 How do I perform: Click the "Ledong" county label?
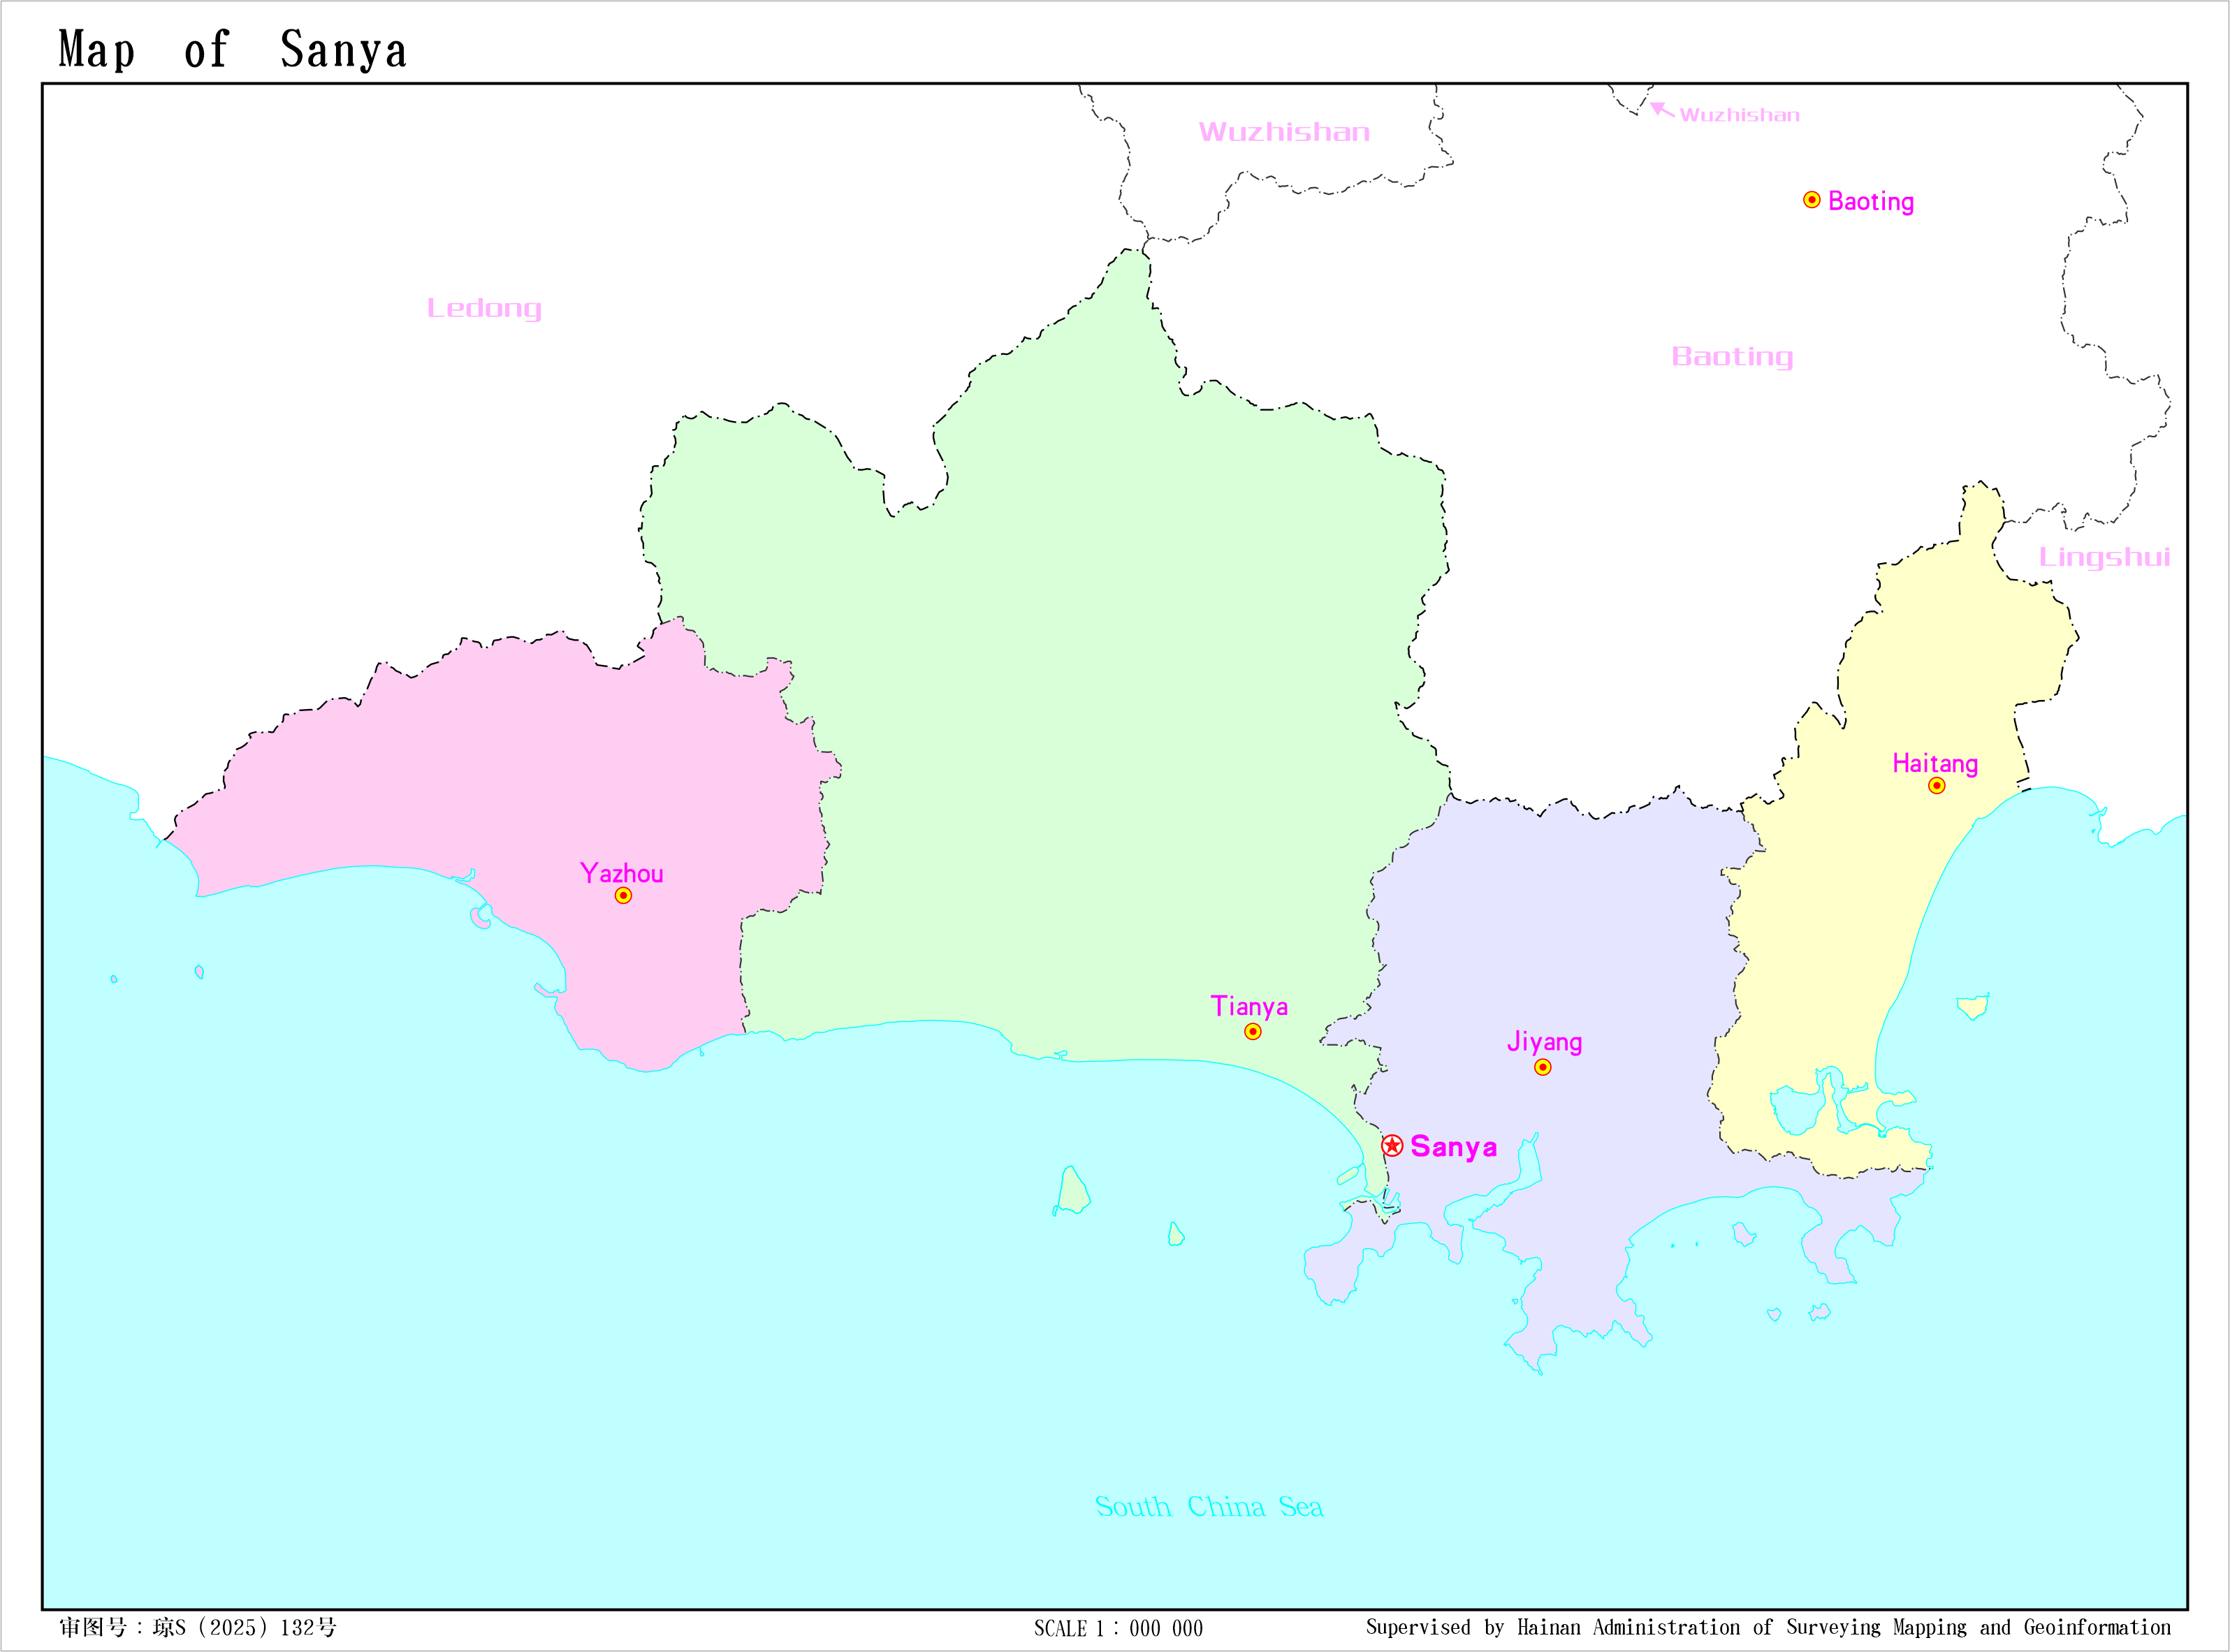point(484,308)
